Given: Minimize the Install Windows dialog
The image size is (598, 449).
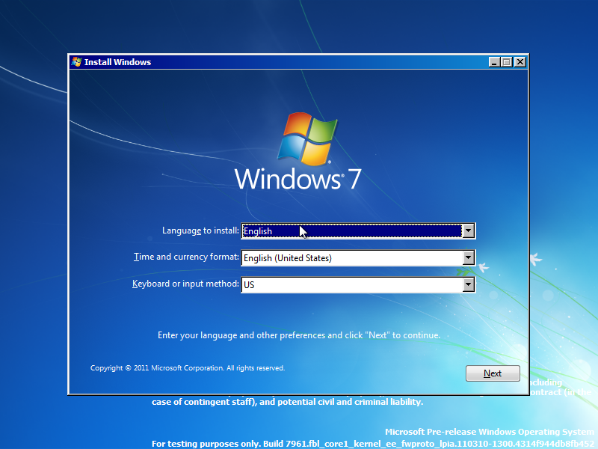Looking at the screenshot, I should [x=494, y=62].
